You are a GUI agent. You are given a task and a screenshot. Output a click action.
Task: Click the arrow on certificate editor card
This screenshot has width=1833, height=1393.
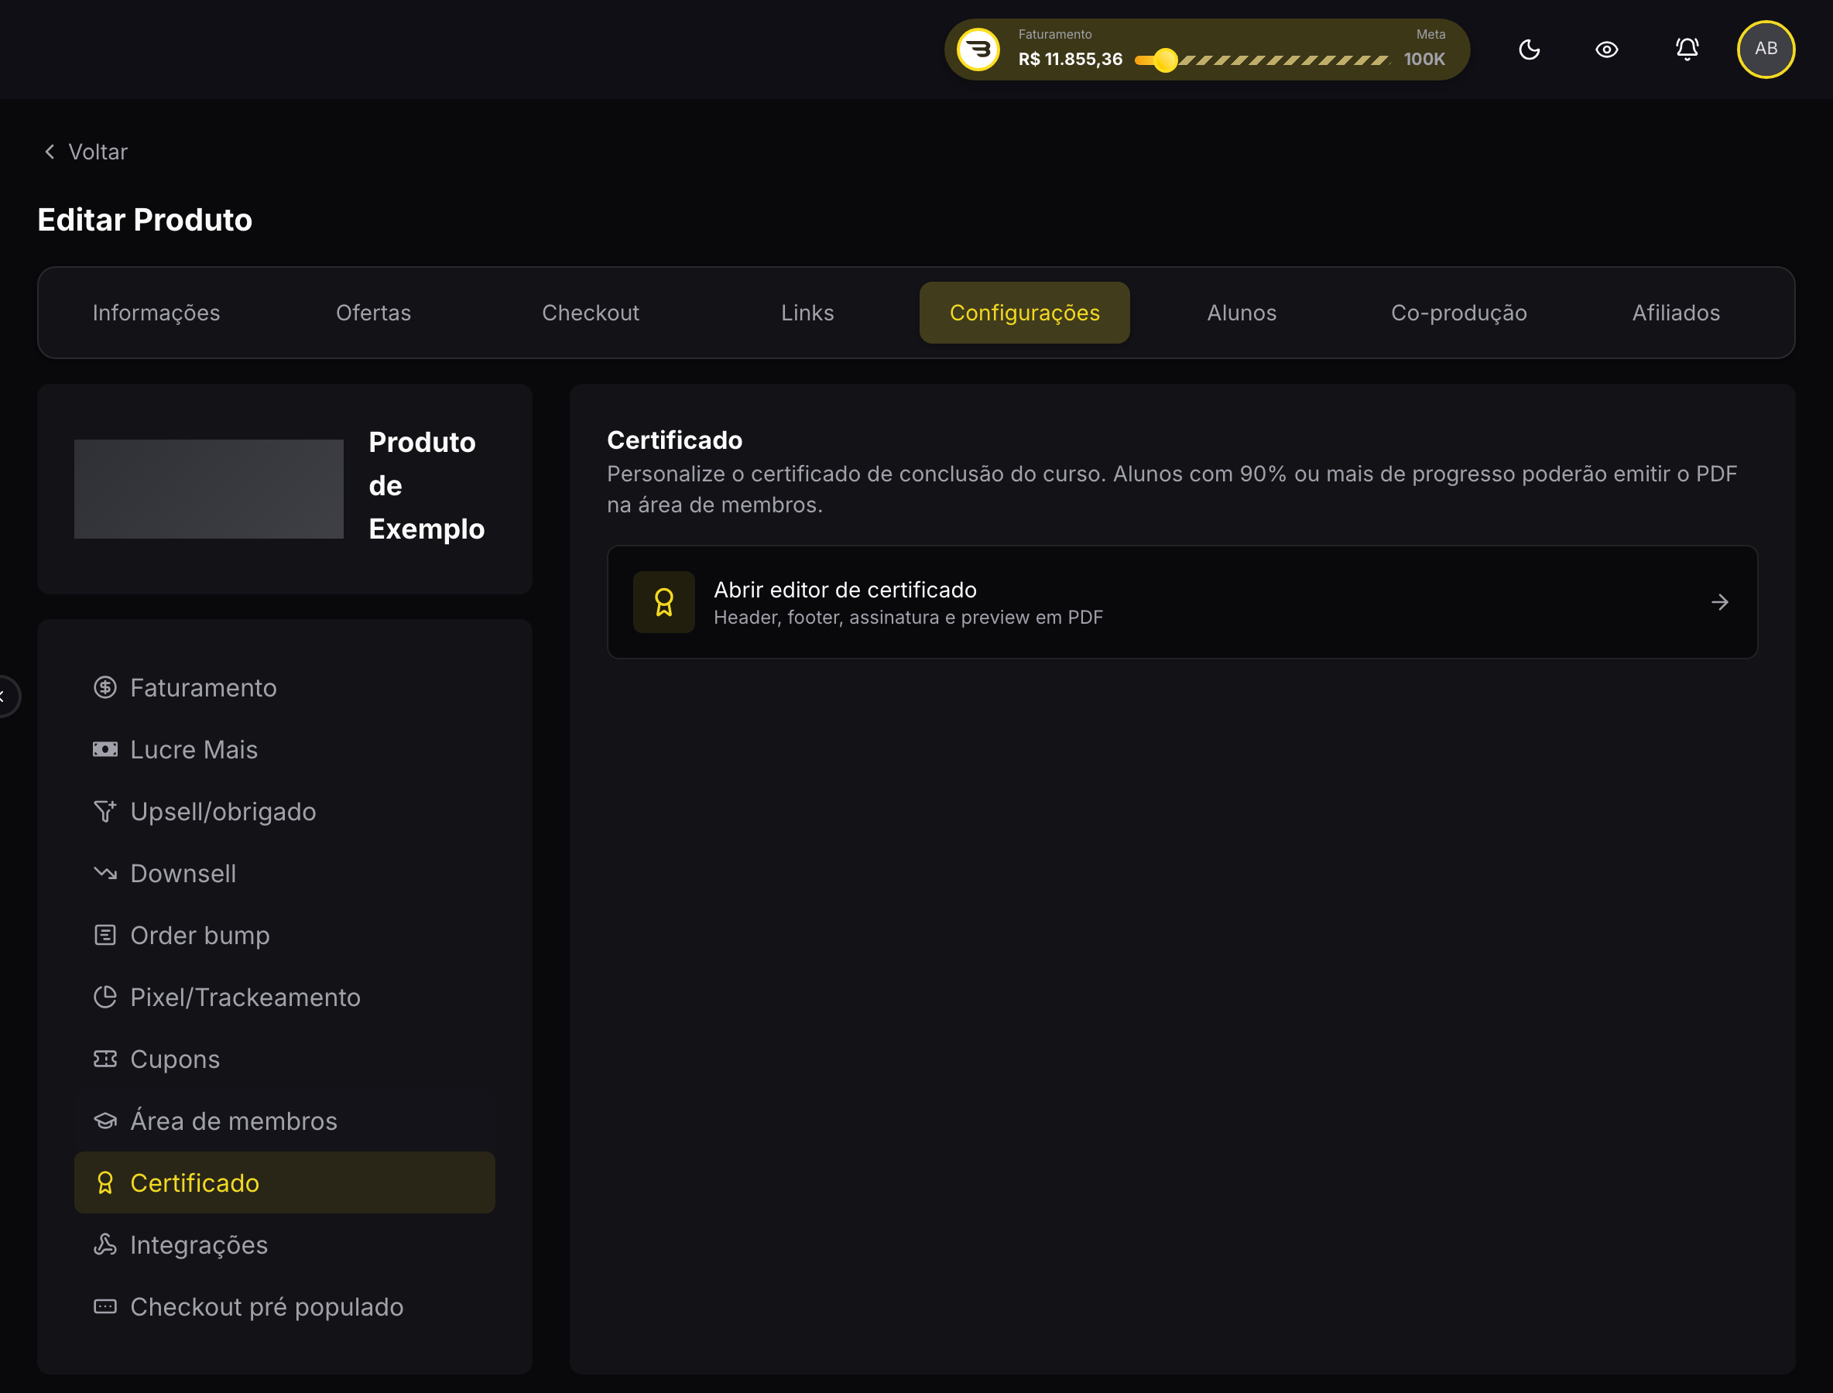(1720, 602)
